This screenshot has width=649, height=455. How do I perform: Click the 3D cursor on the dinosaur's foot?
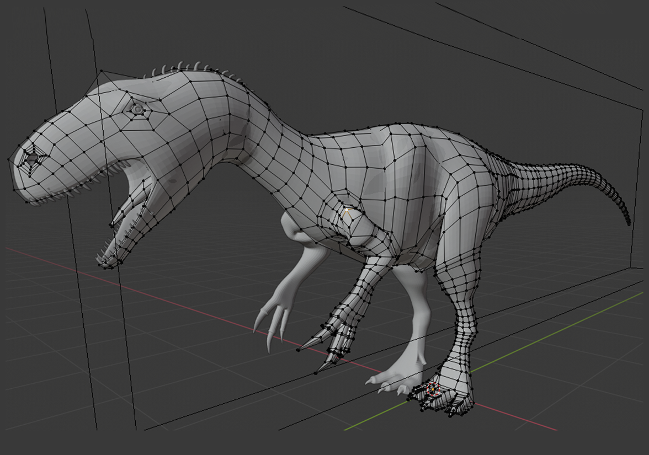[x=433, y=390]
